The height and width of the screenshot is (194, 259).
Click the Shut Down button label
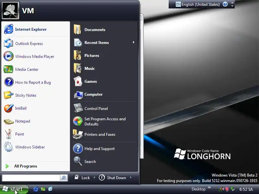(117, 178)
